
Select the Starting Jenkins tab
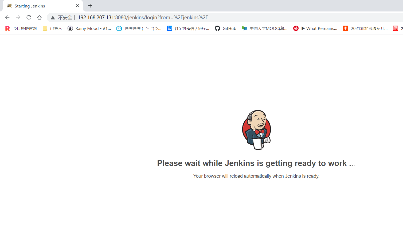43,6
